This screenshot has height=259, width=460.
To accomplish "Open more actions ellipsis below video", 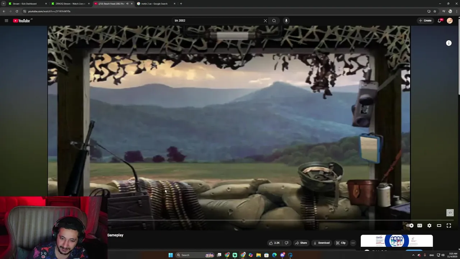I will pyautogui.click(x=353, y=243).
